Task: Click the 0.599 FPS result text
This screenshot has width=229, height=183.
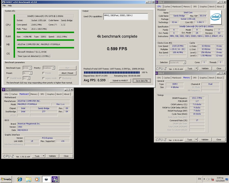Action: (117, 49)
